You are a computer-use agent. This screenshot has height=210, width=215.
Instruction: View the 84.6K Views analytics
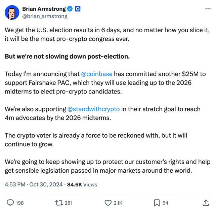tap(82, 184)
